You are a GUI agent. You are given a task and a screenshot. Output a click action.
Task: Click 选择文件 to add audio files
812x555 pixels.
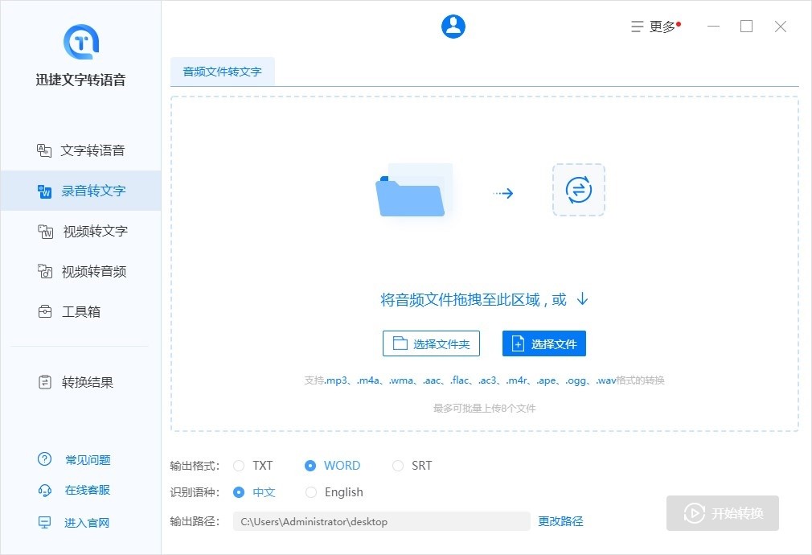tap(543, 343)
